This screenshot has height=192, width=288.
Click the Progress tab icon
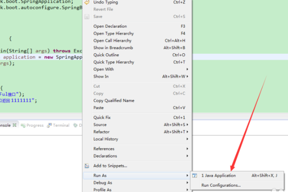tap(23, 125)
